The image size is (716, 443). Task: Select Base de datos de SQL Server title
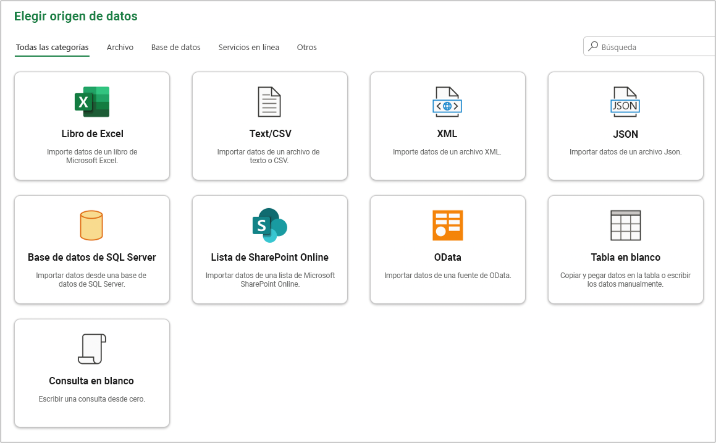click(x=92, y=257)
